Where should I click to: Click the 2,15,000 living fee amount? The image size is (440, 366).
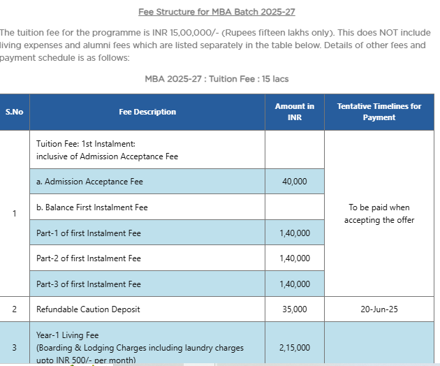[x=295, y=347]
